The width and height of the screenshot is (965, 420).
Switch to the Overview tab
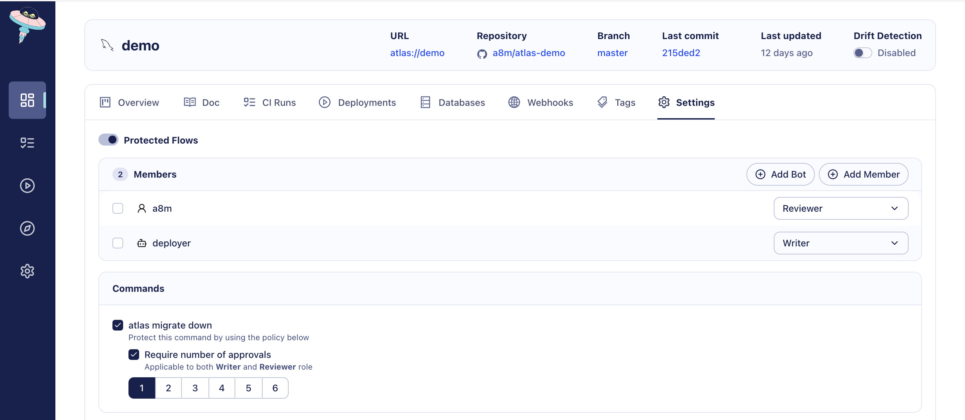(x=129, y=102)
